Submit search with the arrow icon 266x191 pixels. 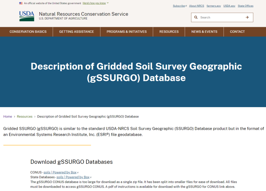click(x=247, y=17)
